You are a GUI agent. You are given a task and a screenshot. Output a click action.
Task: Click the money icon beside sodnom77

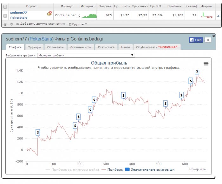pos(49,13)
